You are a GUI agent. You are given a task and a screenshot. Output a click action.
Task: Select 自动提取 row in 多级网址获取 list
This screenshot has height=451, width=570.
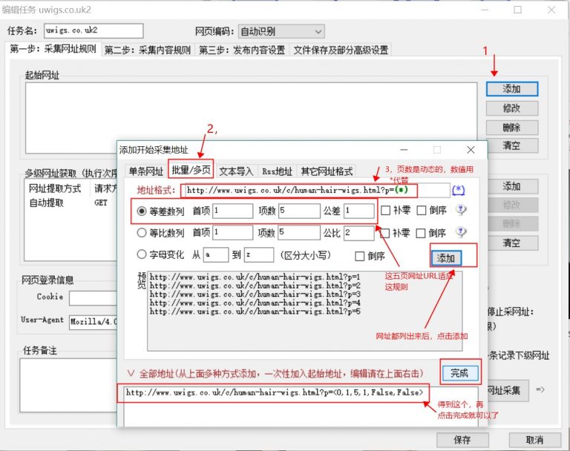[71, 203]
